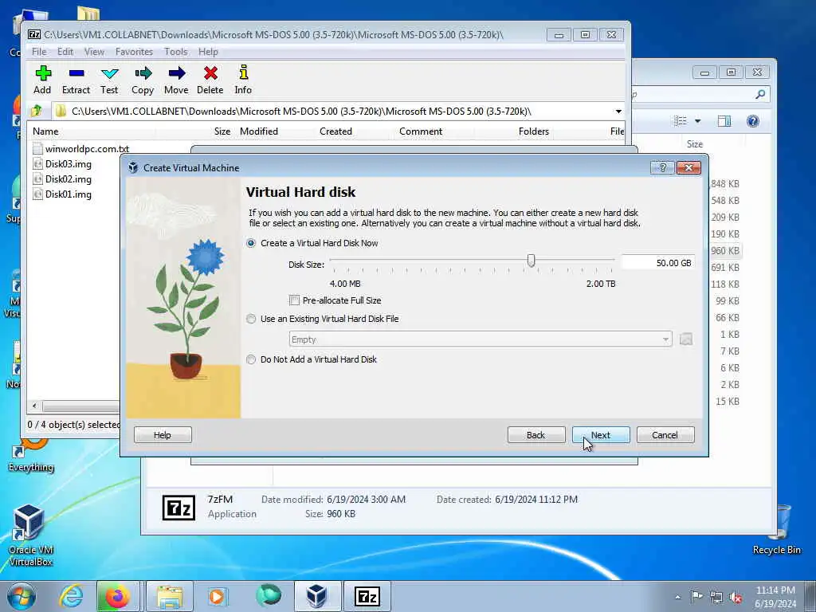Click the Windows Start button
The width and height of the screenshot is (816, 612).
pos(22,596)
